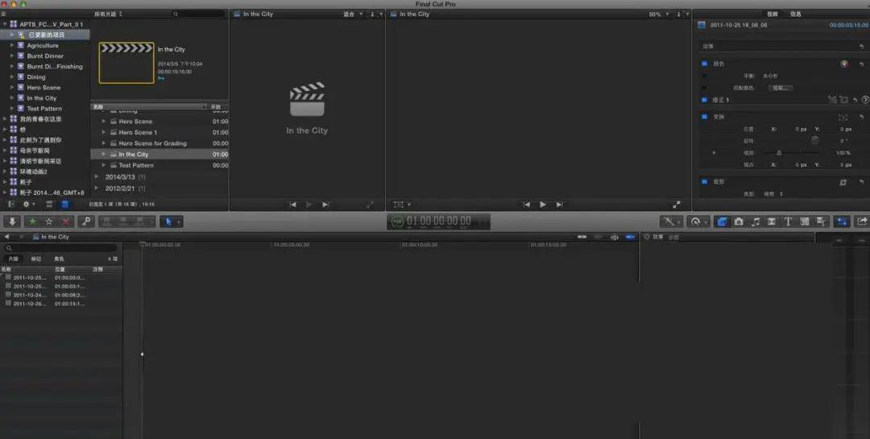Mark clip as Favorite with green star
This screenshot has height=439, width=870.
[x=33, y=222]
